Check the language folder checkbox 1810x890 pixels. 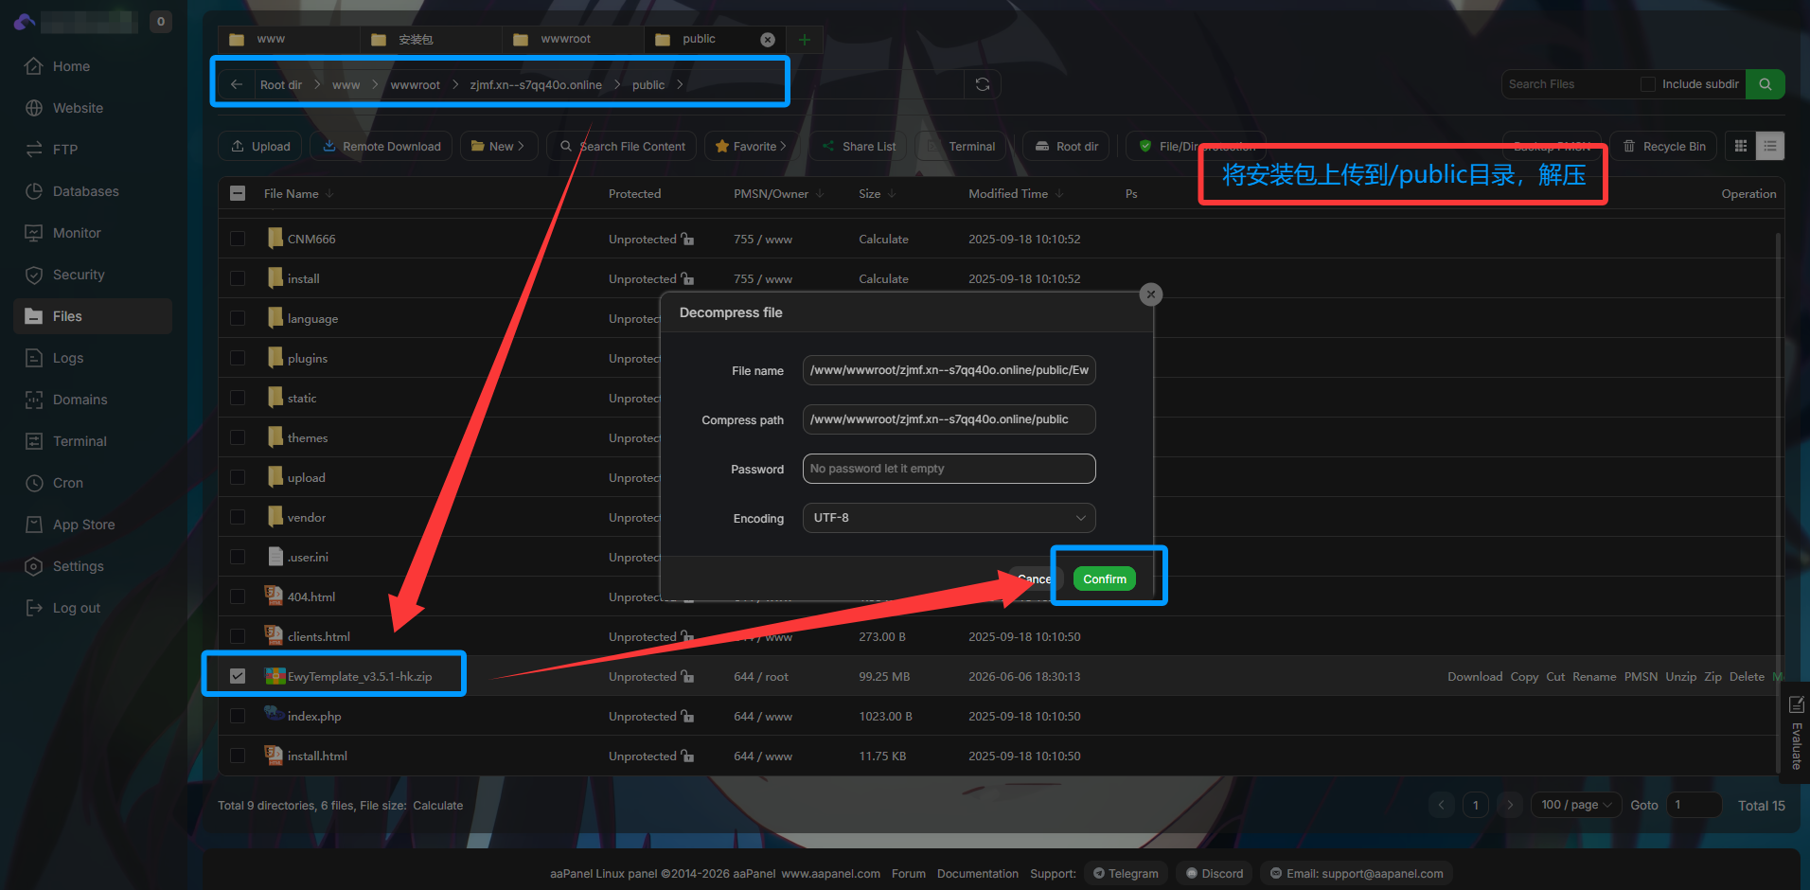pyautogui.click(x=238, y=319)
